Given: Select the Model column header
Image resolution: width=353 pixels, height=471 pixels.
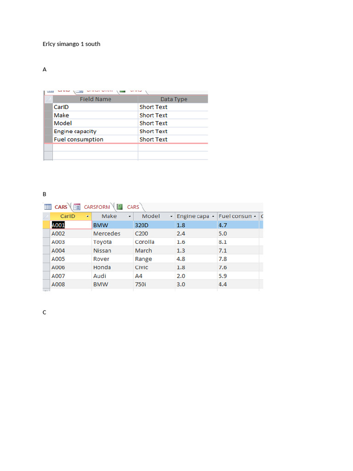Looking at the screenshot, I should [154, 216].
